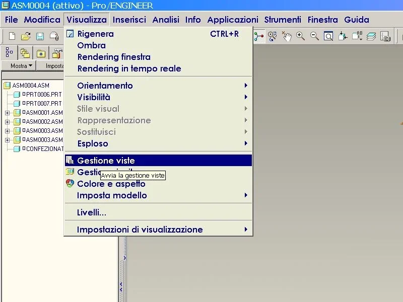Expand the Visibilità submenu
This screenshot has width=403, height=302.
(158, 97)
